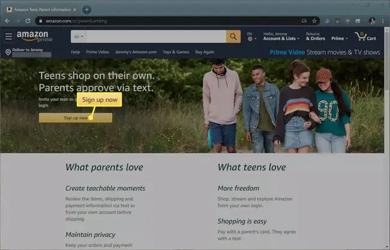Open Toys & Games nav link

pyautogui.click(x=176, y=52)
